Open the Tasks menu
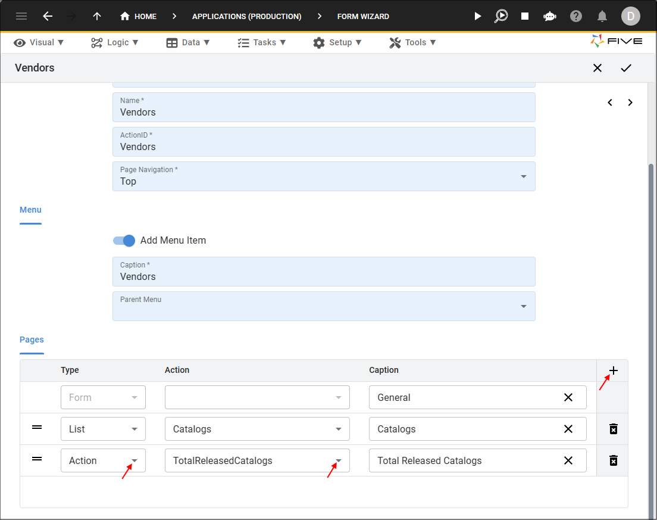This screenshot has height=520, width=657. pos(261,42)
